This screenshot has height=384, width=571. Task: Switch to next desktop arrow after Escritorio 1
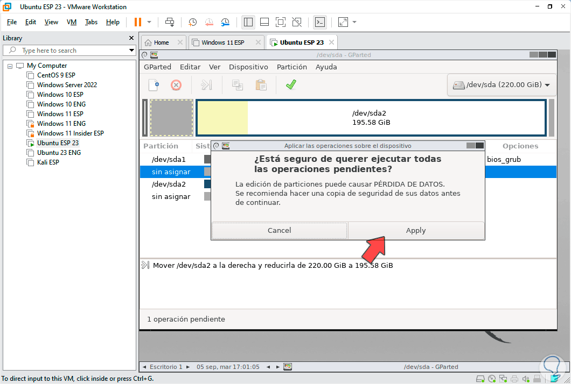(188, 367)
